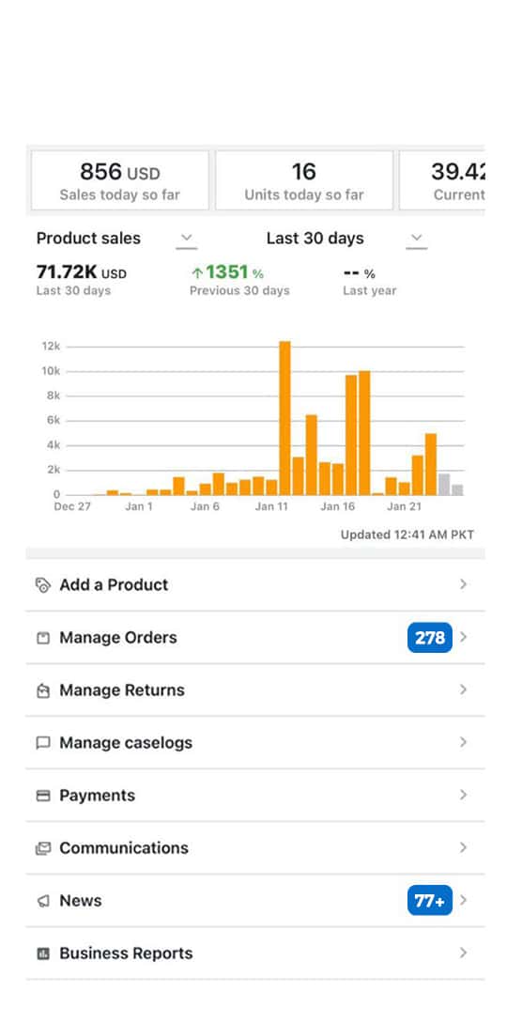Viewport: 507px width, 1023px height.
Task: Open the Manage Returns menu item
Action: [x=254, y=690]
